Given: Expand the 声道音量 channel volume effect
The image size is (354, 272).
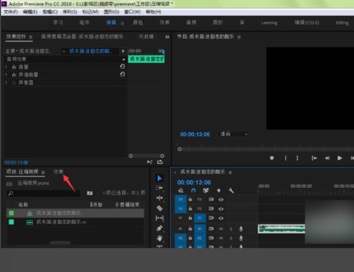Looking at the screenshot, I should point(6,74).
